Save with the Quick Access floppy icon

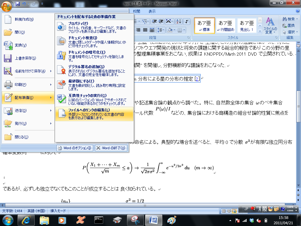[x=18, y=4]
